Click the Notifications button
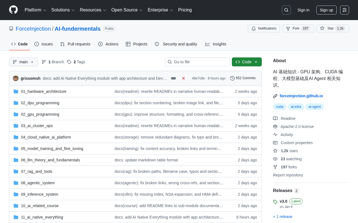 click(x=264, y=28)
